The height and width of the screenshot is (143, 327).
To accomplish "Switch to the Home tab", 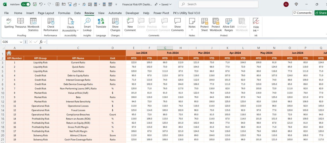I will pyautogui.click(x=18, y=13).
